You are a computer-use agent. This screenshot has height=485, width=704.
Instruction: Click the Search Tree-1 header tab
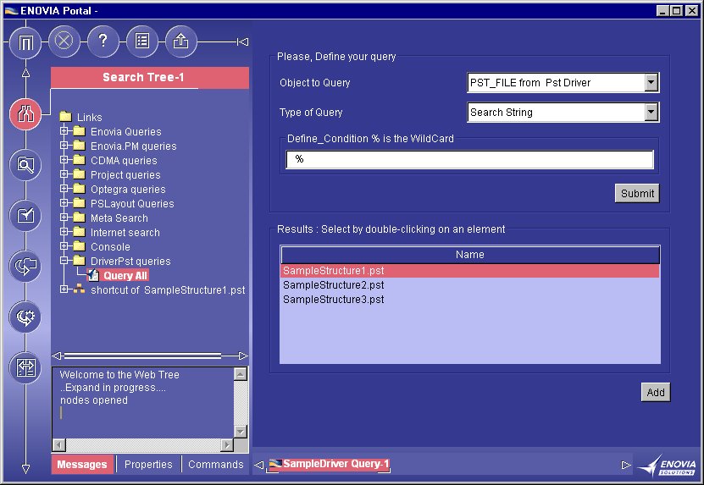(x=149, y=77)
